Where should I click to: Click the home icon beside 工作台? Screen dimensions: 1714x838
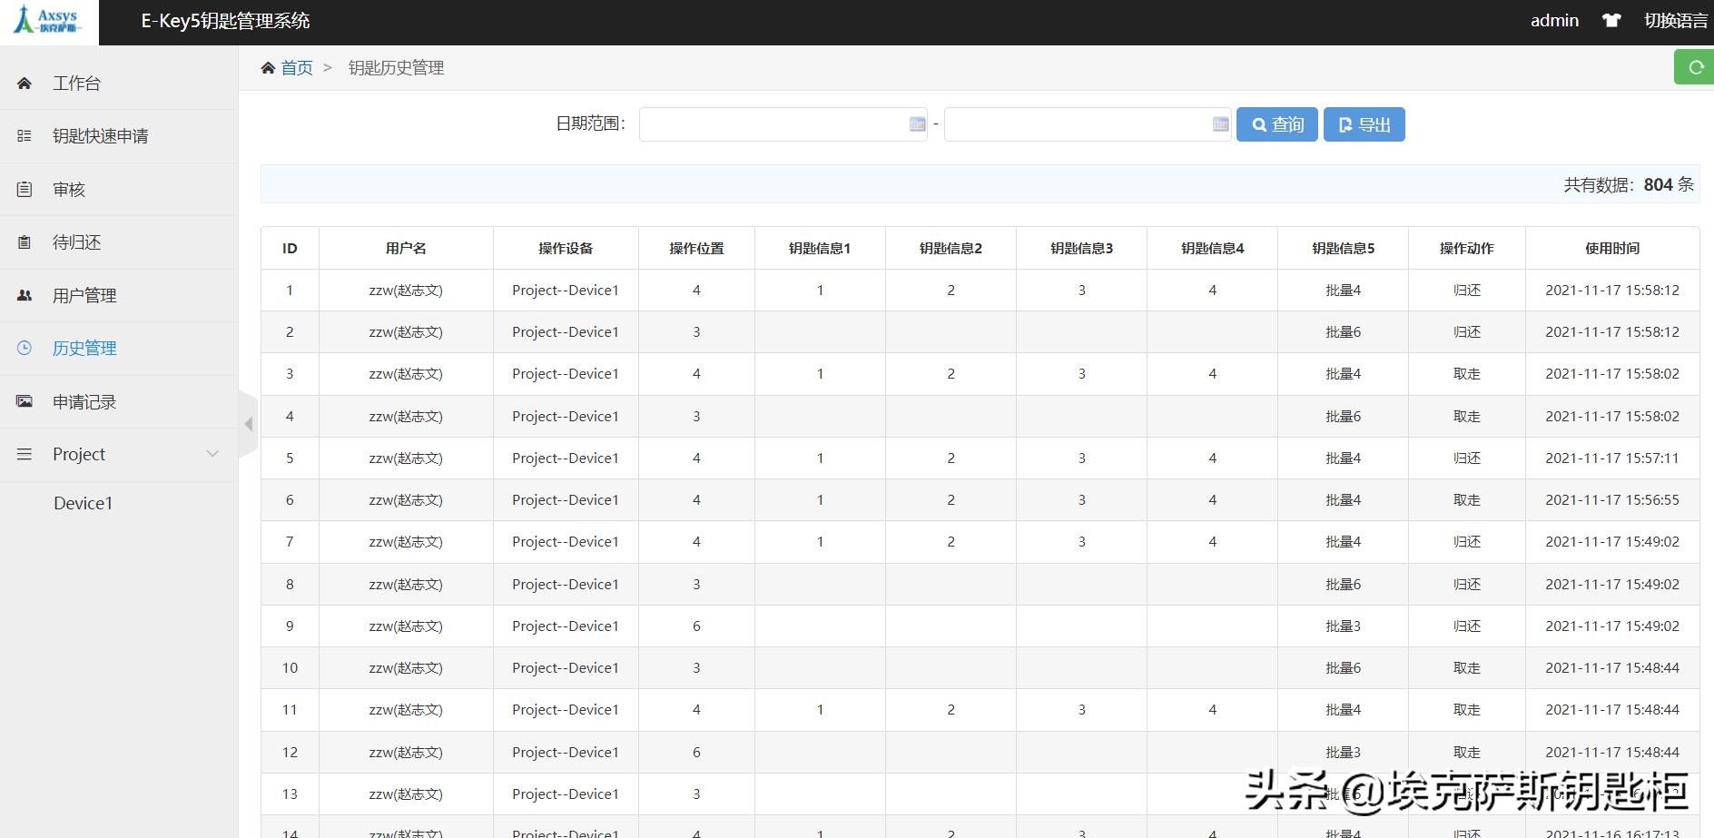point(25,84)
